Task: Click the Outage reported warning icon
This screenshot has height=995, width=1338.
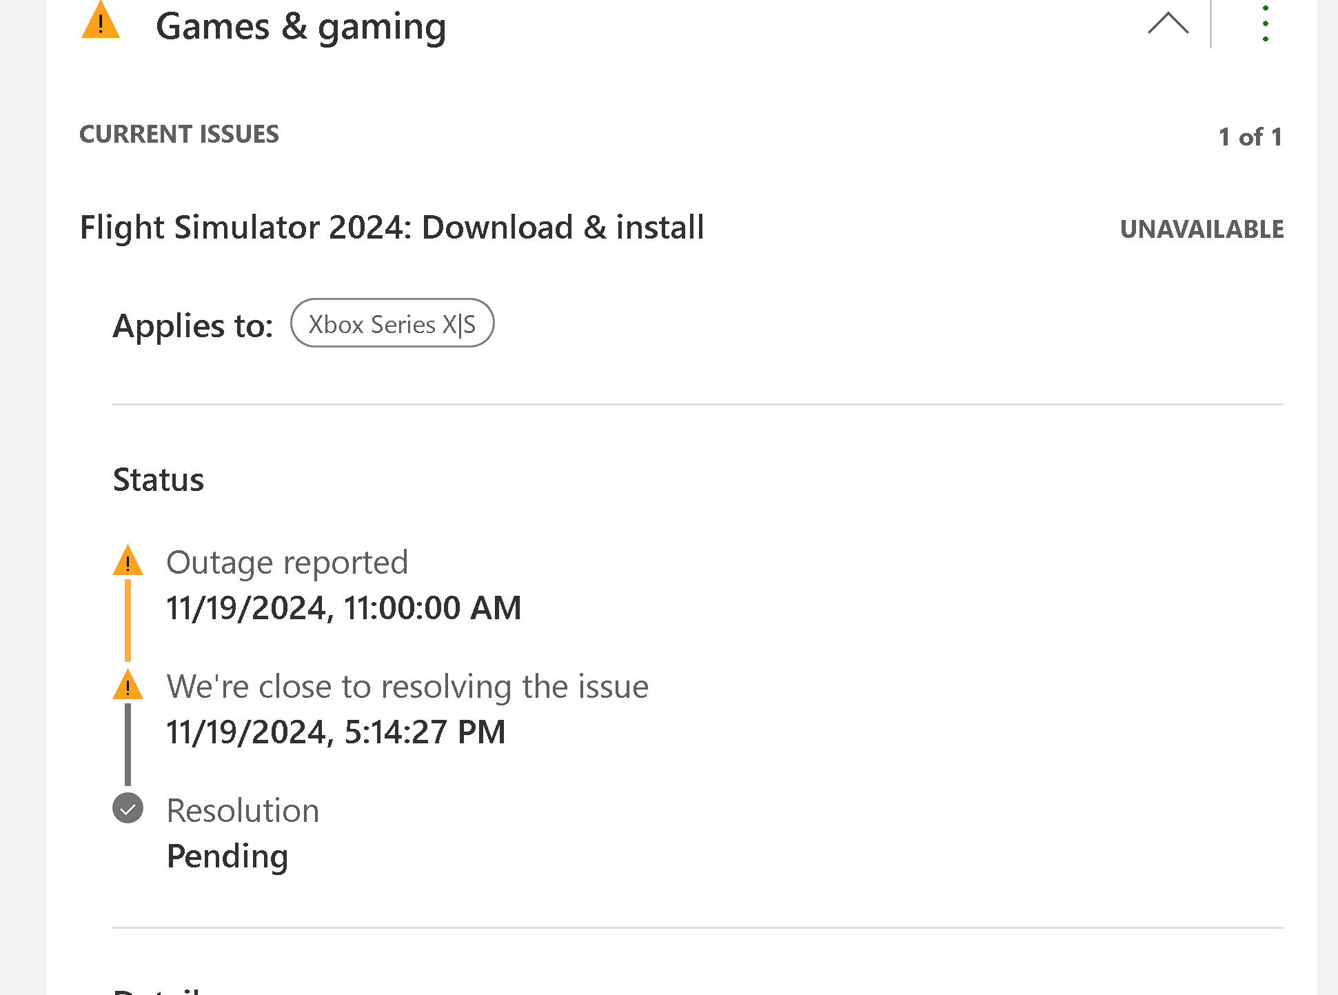Action: pos(128,561)
